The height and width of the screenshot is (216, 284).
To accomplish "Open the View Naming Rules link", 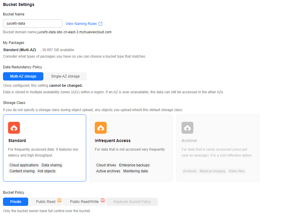I will (81, 24).
